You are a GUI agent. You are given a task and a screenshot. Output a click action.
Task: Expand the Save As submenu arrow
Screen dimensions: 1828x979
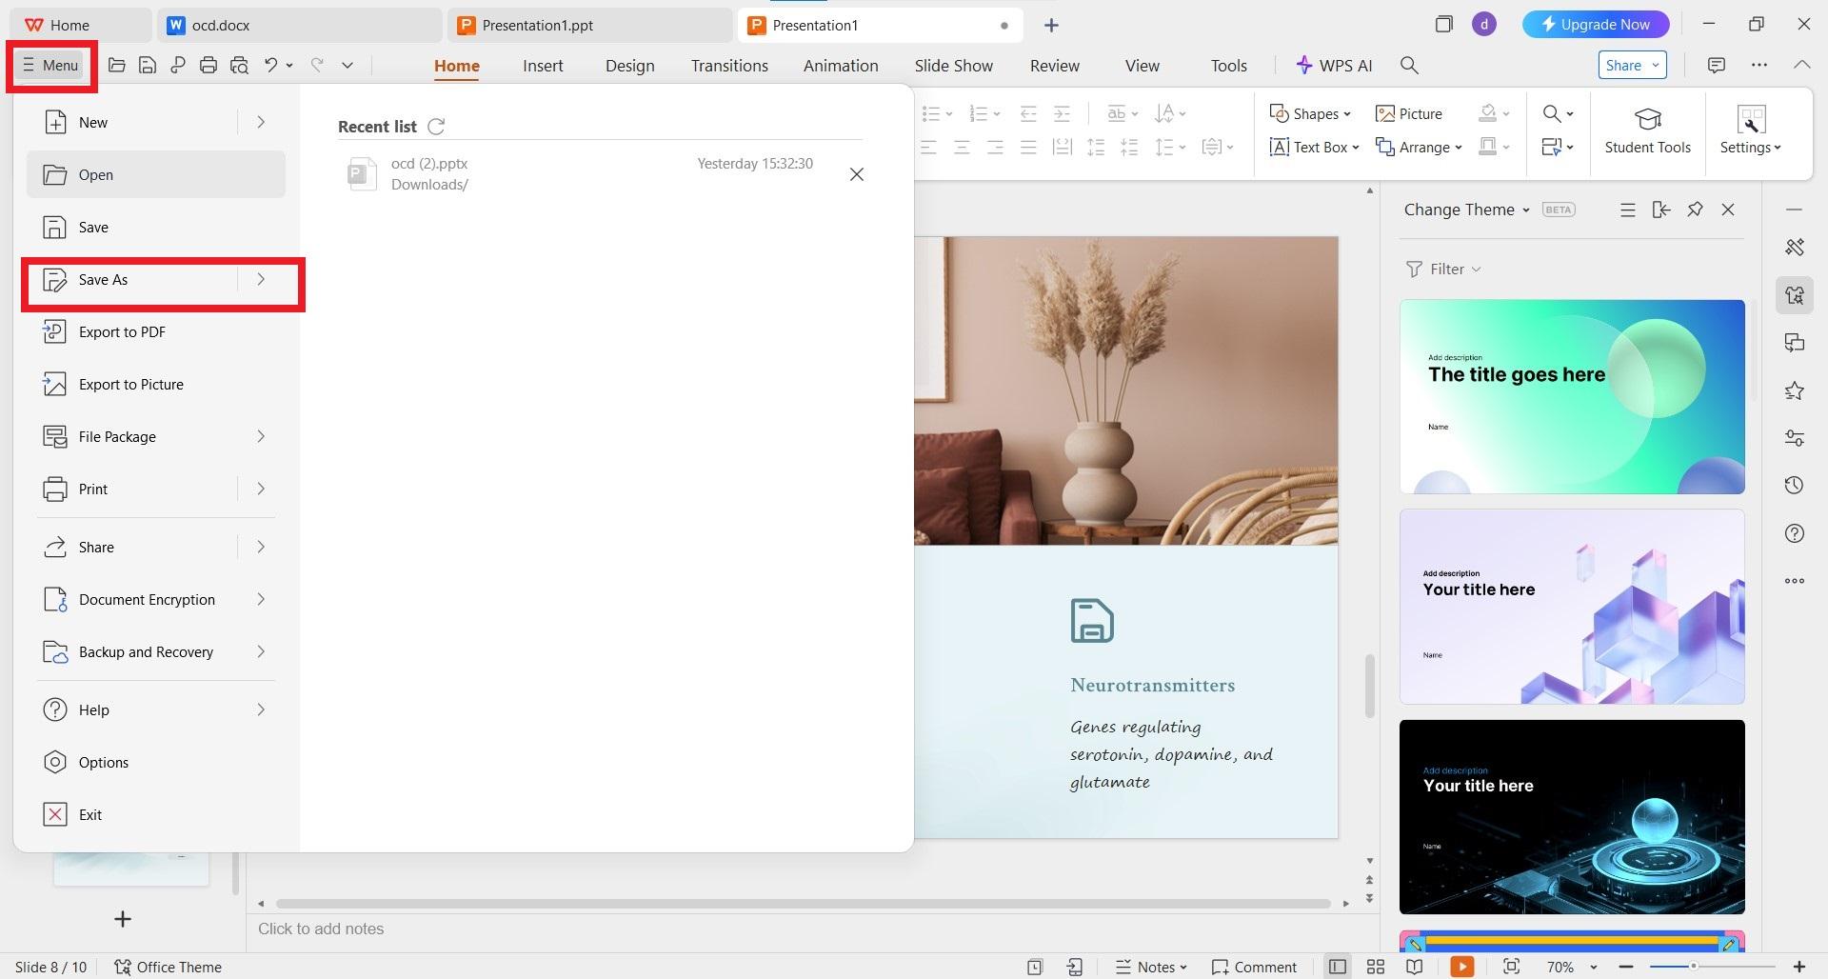(x=261, y=279)
